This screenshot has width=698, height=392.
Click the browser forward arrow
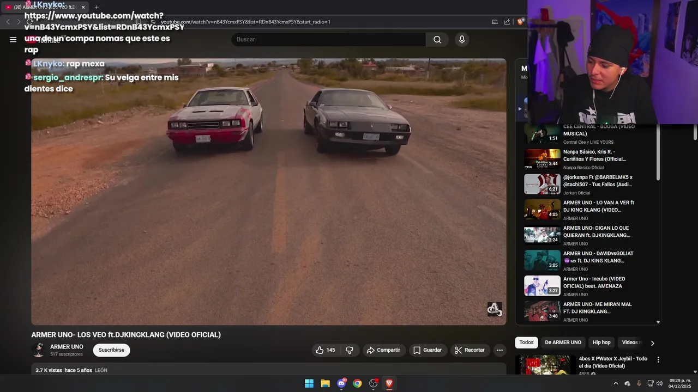[19, 22]
